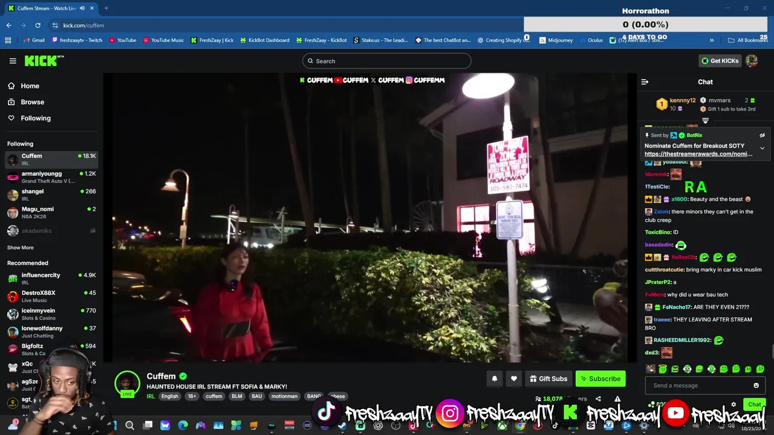The width and height of the screenshot is (774, 435).
Task: Reload the page
Action: [x=37, y=25]
